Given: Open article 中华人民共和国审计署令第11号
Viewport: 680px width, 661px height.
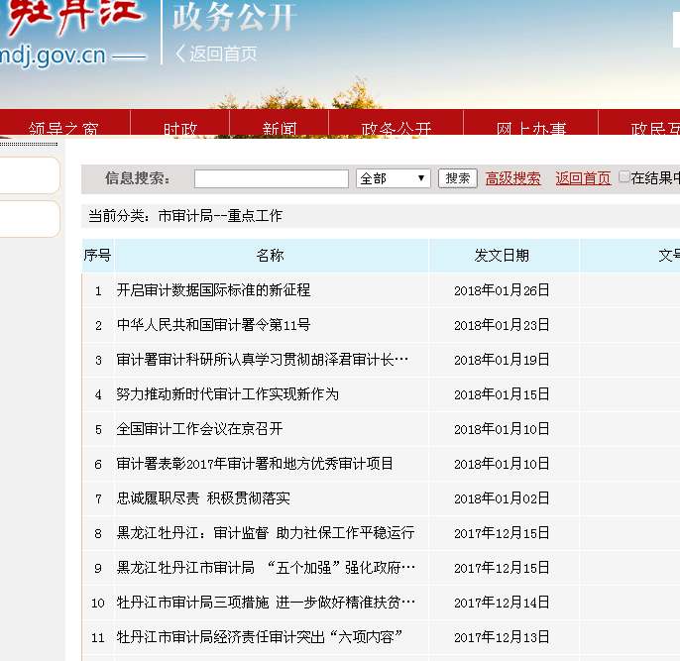Looking at the screenshot, I should (213, 325).
